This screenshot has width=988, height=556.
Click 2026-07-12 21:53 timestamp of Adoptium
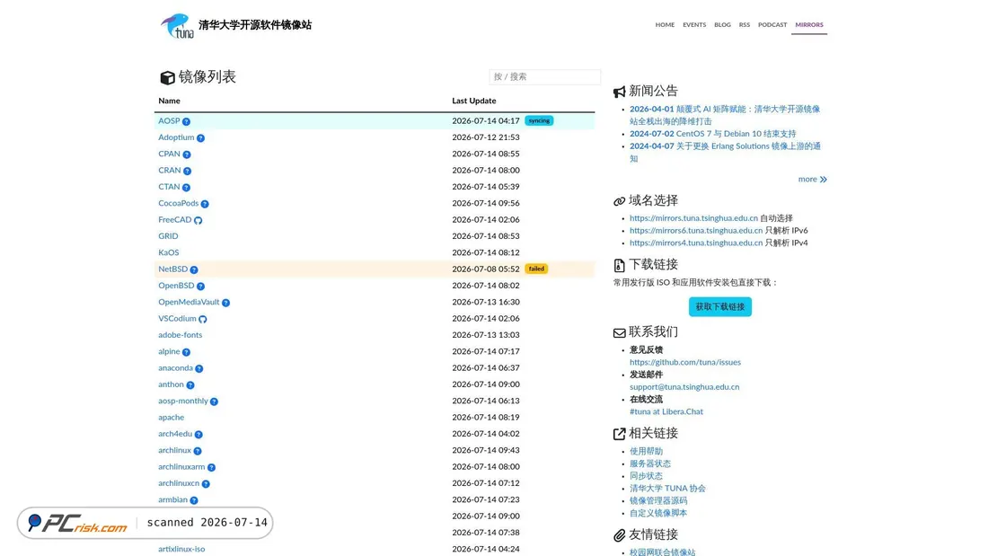(486, 137)
